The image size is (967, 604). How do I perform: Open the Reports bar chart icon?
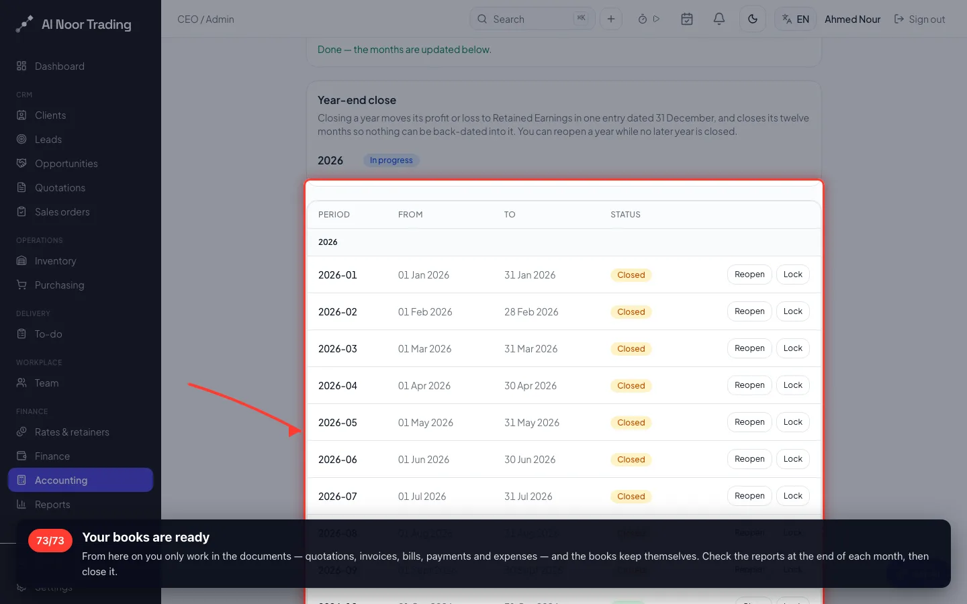[21, 504]
